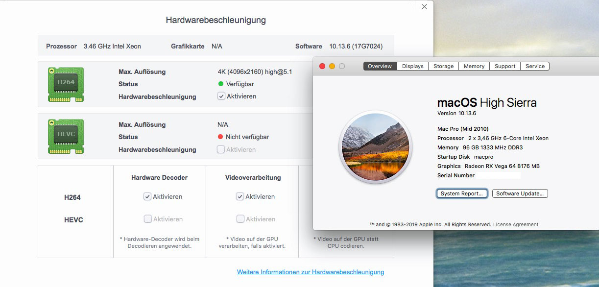The image size is (599, 287).
Task: Click the green Verfügbar status
Action: point(235,84)
